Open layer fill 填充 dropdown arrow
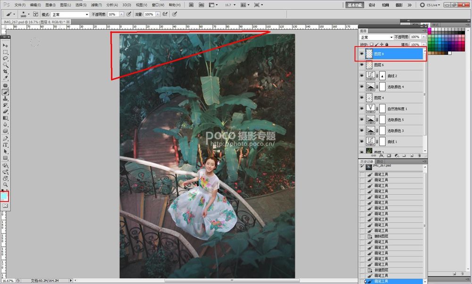Screen dimensions: 472x284 click(x=423, y=44)
